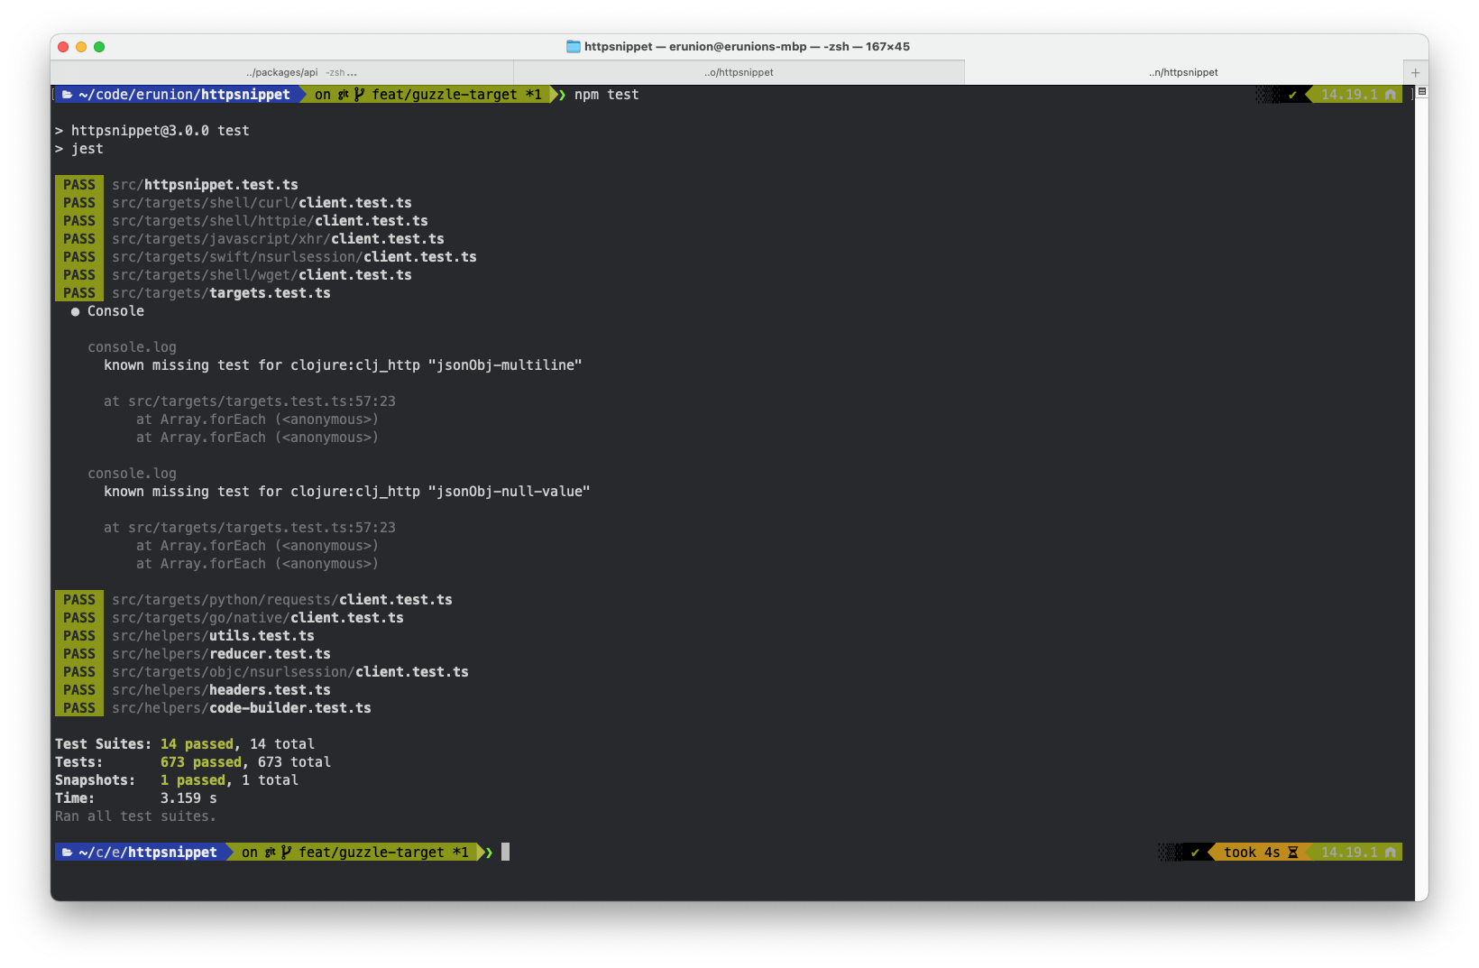This screenshot has width=1479, height=968.
Task: Click 'feat/guzzle-target' branch in top prompt
Action: tap(445, 95)
